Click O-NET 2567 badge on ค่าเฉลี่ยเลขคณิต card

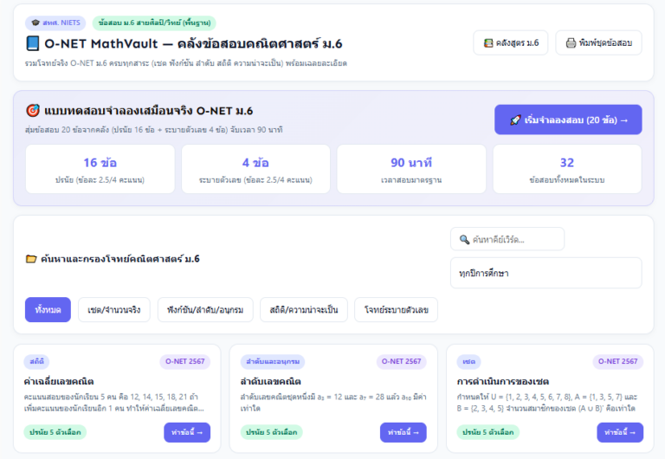click(185, 361)
